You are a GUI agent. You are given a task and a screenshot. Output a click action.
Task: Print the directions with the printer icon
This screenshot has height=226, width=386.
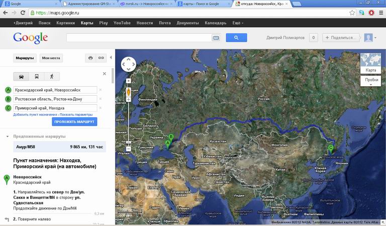[90, 58]
